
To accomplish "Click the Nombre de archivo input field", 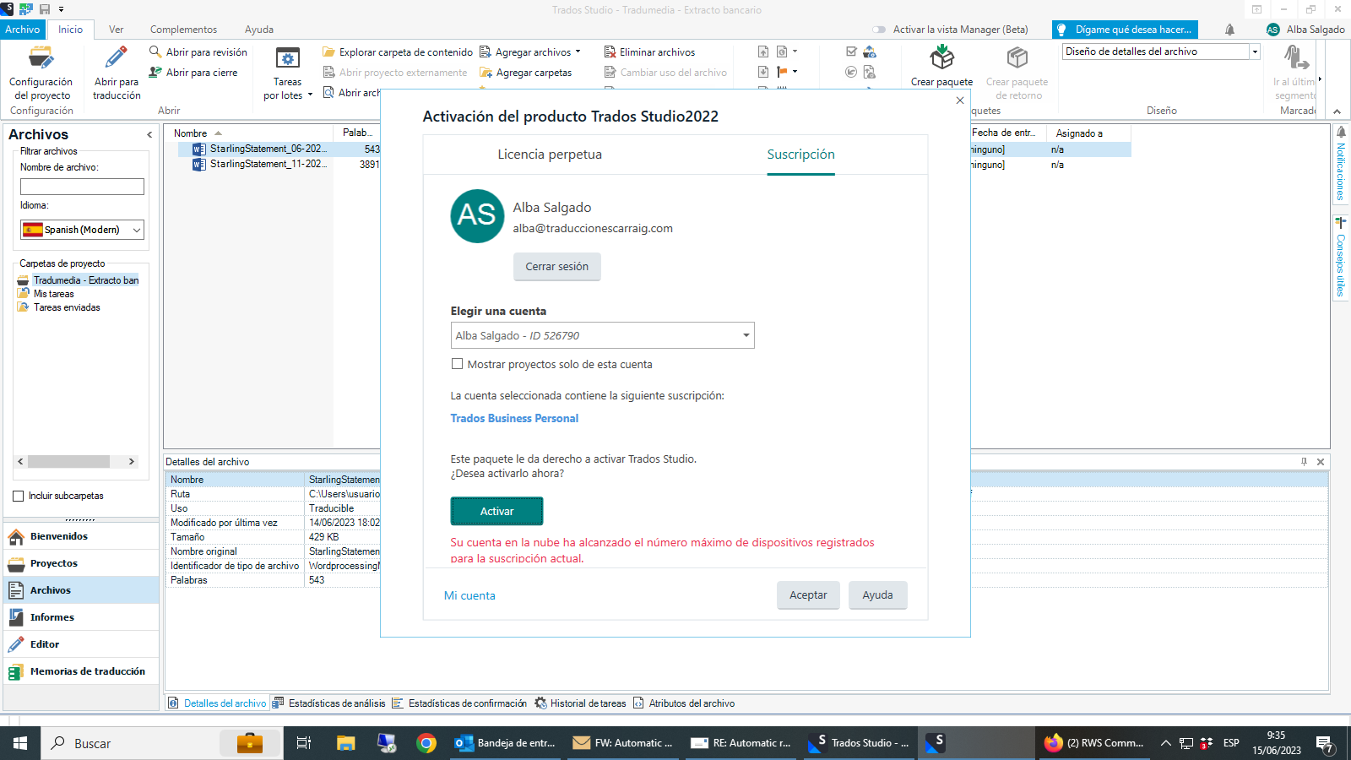I will pos(81,187).
